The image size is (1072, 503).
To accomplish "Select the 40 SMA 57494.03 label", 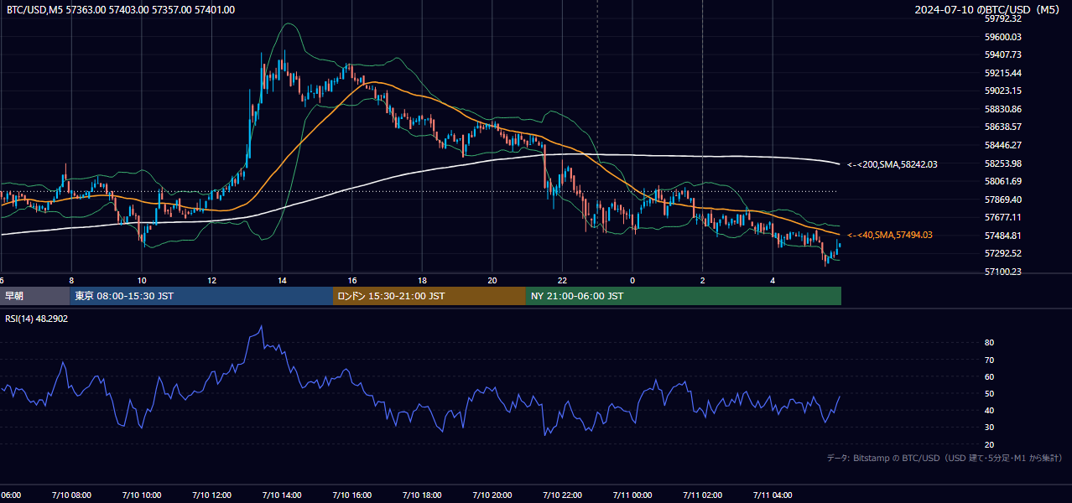I will [x=890, y=236].
